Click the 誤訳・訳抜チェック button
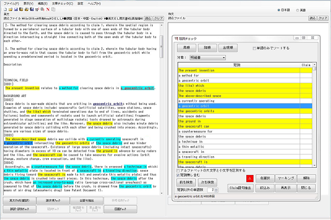 pyautogui.click(x=19, y=209)
